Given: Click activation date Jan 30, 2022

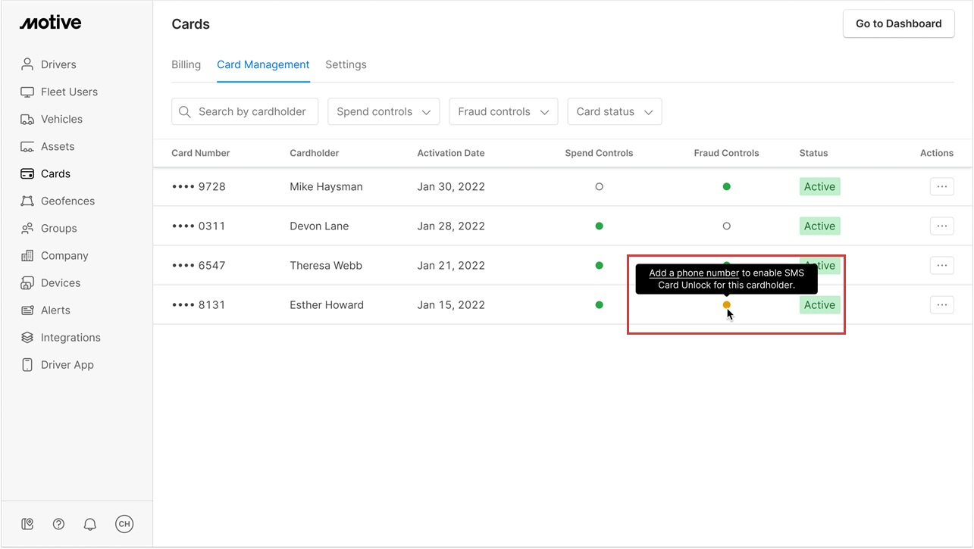Looking at the screenshot, I should (x=451, y=186).
